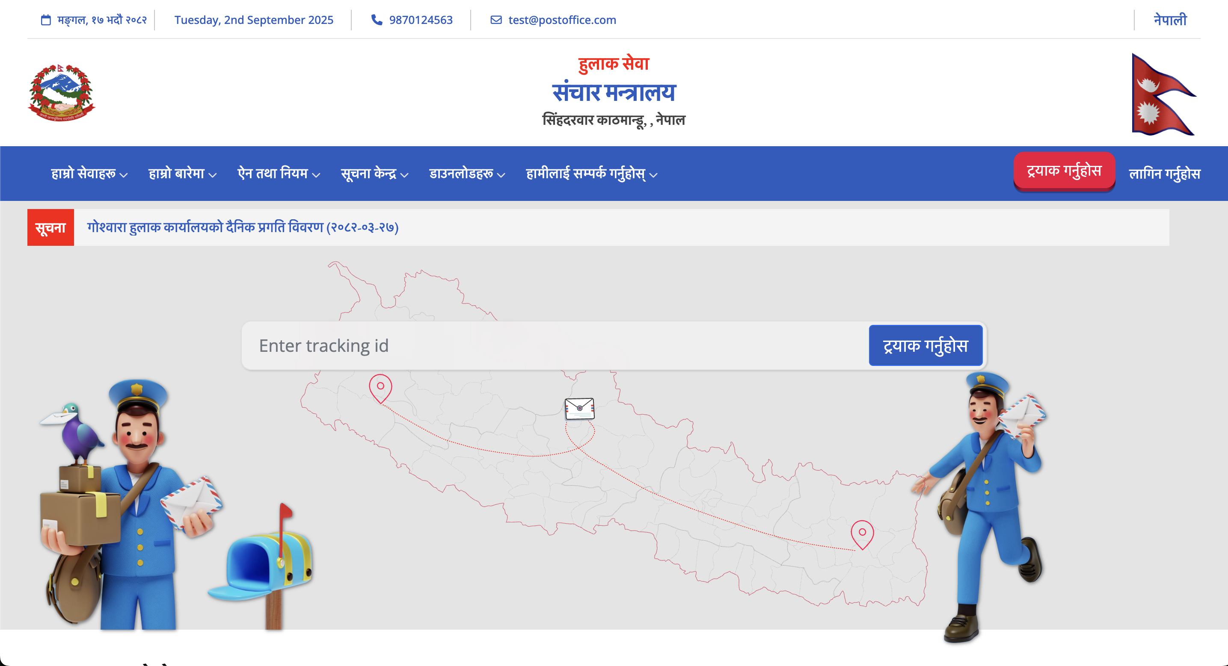Expand the हाम्रो सेवाहरू dropdown menu

coord(89,174)
